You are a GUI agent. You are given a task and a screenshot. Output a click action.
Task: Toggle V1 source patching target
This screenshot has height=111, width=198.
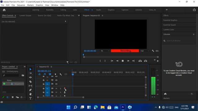point(47,84)
